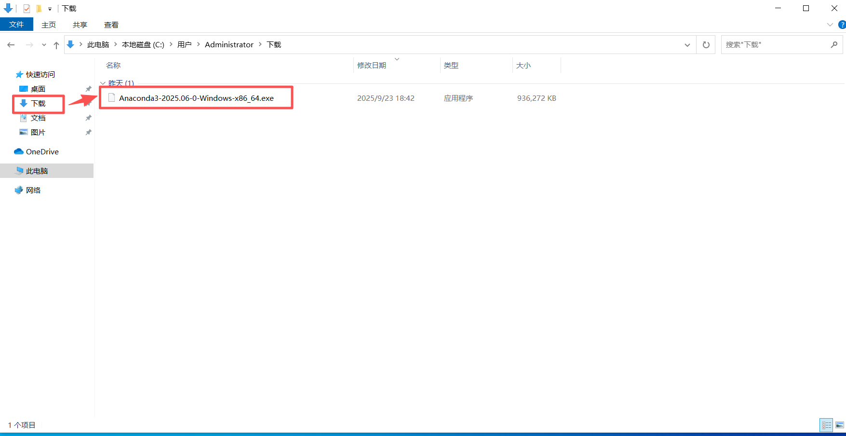This screenshot has height=436, width=846.
Task: Click the back navigation arrow
Action: 11,45
